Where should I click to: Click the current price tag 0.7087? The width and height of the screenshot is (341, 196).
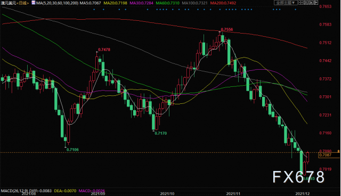click(326, 155)
